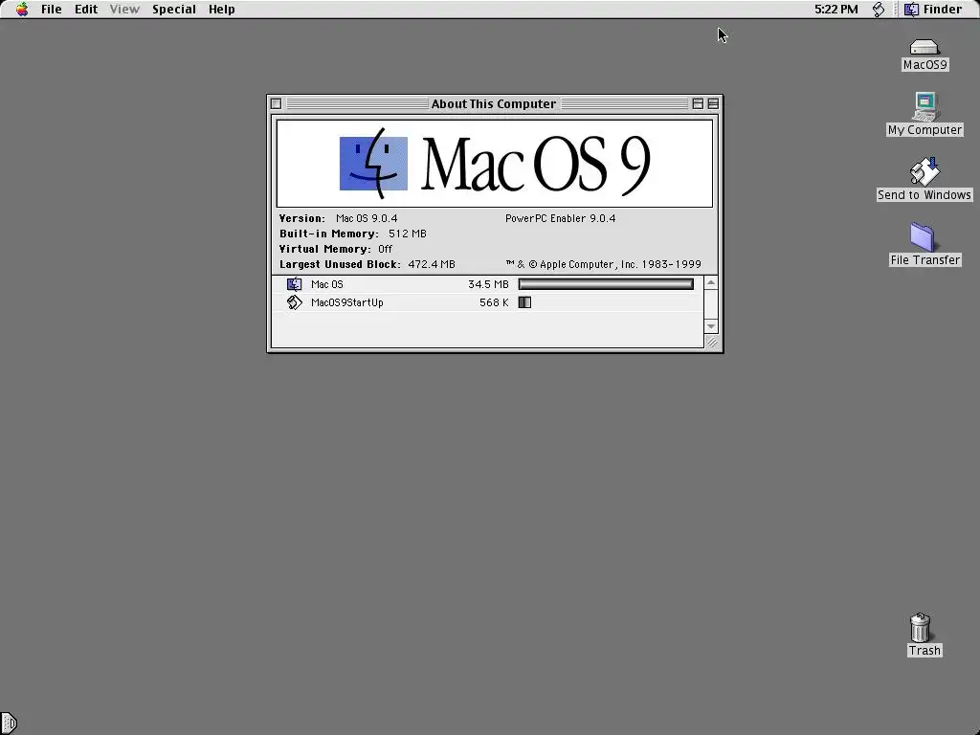Click the Largest Unused Block 472.4 MB value
This screenshot has width=980, height=735.
(432, 264)
